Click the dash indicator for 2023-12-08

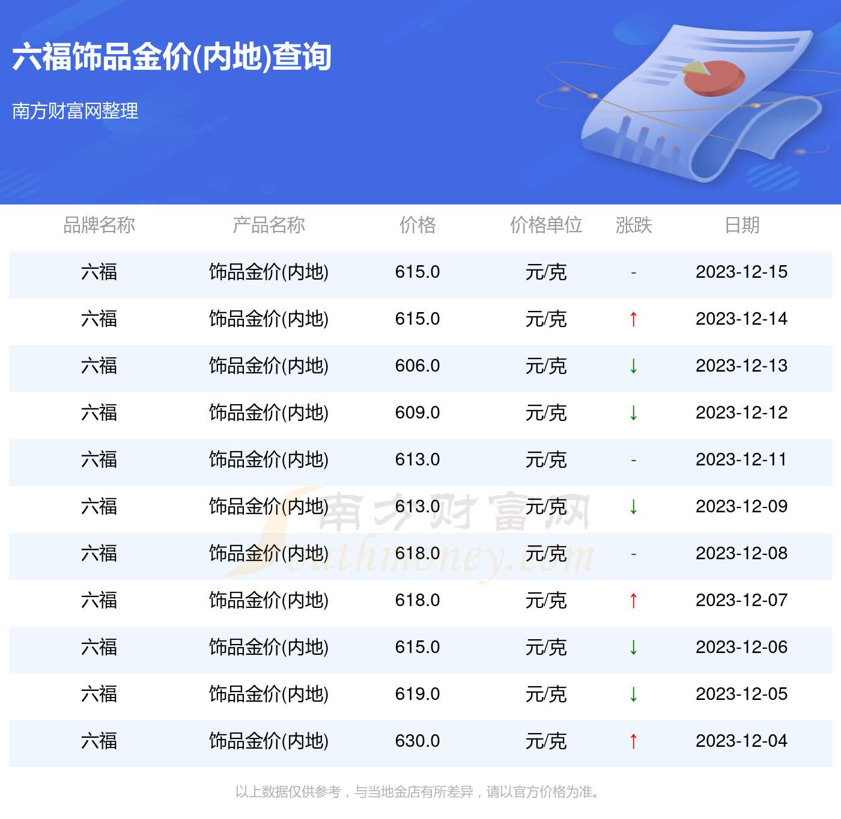coord(634,553)
